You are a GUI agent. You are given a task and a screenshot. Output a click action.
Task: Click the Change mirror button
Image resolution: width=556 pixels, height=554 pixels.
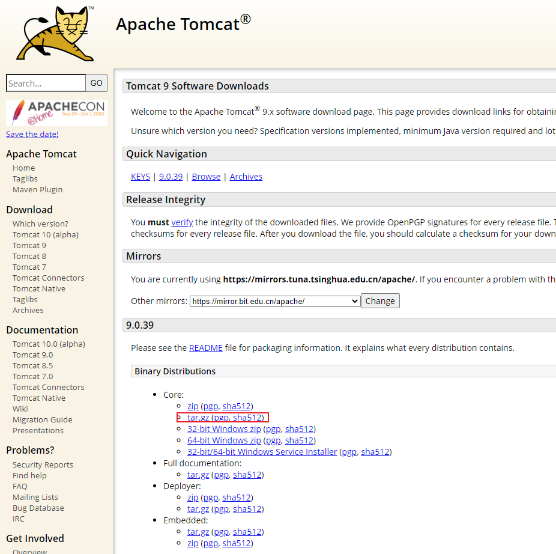point(380,301)
